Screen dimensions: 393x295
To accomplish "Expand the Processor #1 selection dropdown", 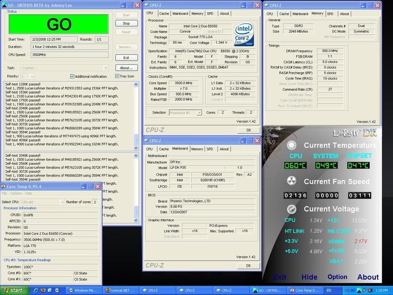I will click(x=199, y=113).
